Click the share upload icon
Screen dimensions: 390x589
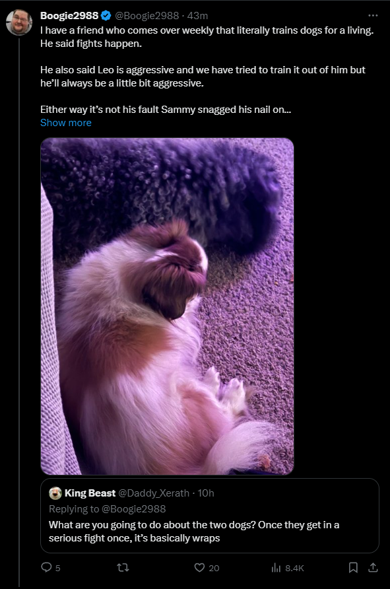point(373,567)
